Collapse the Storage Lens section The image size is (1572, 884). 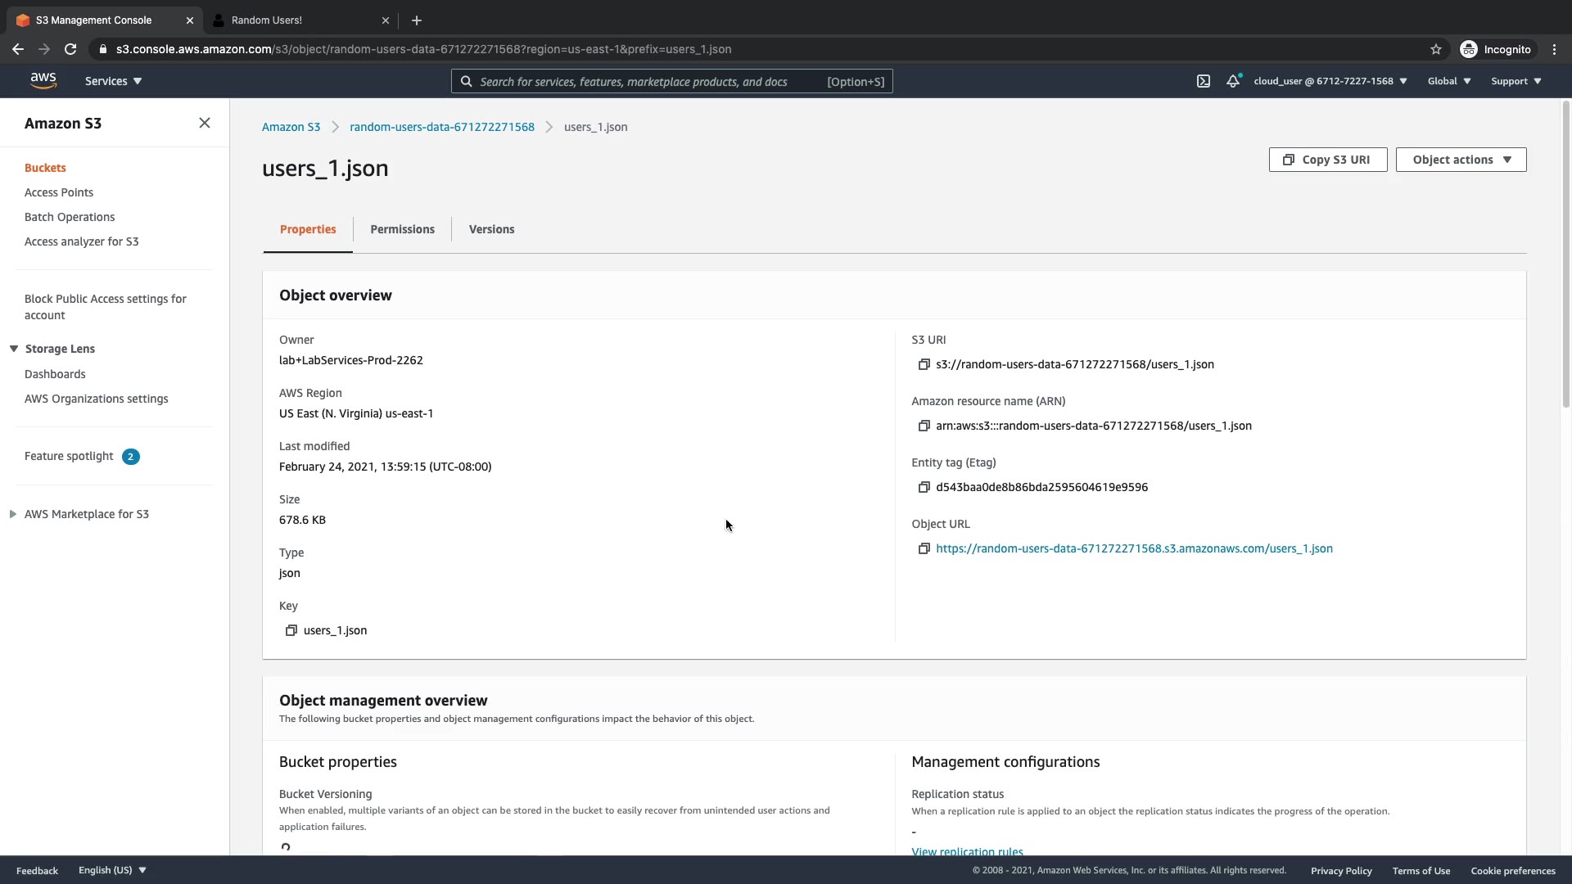point(14,349)
